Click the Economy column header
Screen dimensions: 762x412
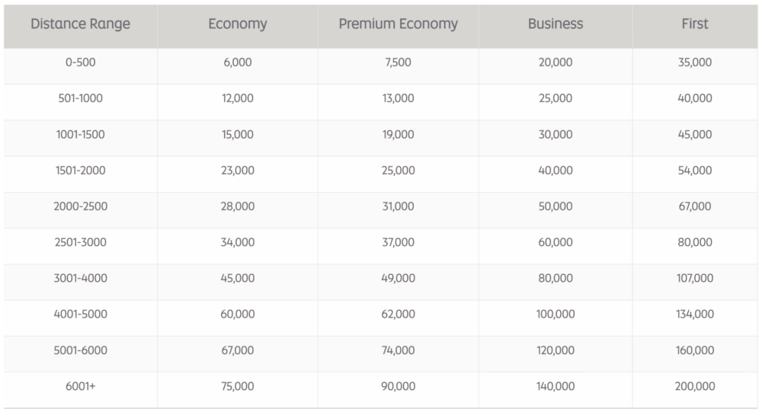[238, 24]
